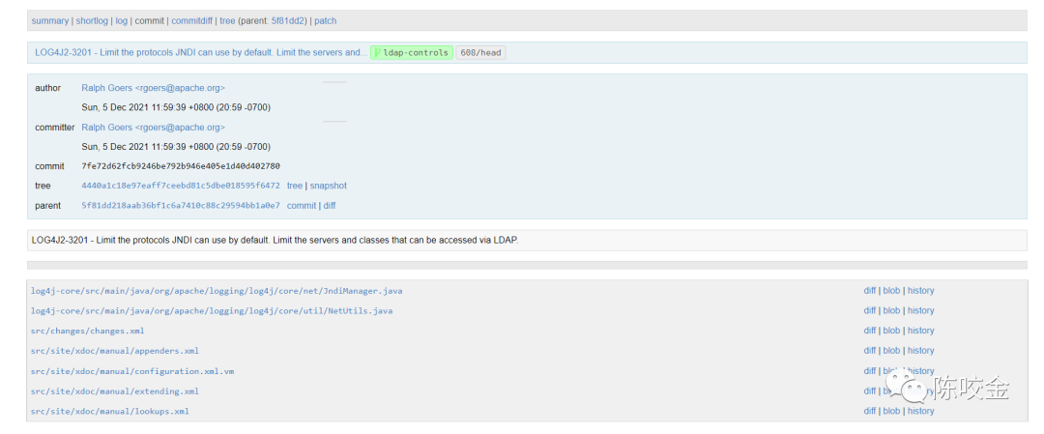
Task: Download the patch via top navigation
Action: 326,20
